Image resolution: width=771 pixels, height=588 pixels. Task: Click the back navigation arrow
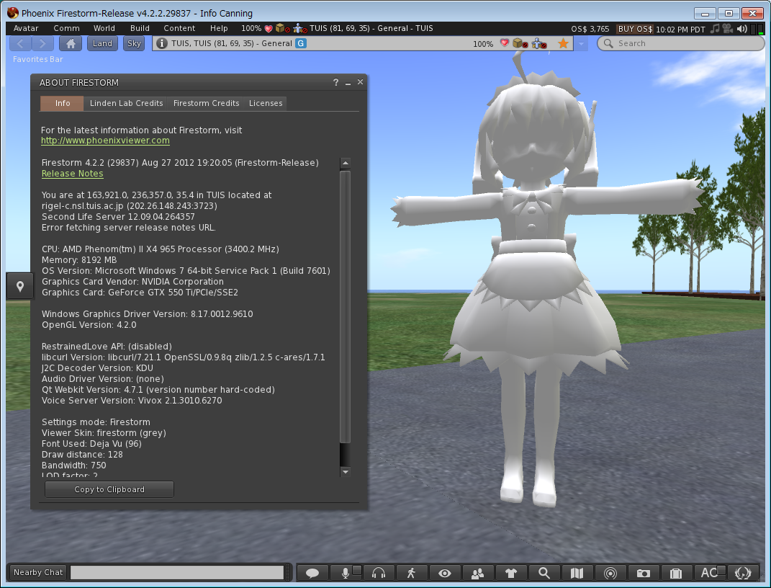click(x=20, y=43)
